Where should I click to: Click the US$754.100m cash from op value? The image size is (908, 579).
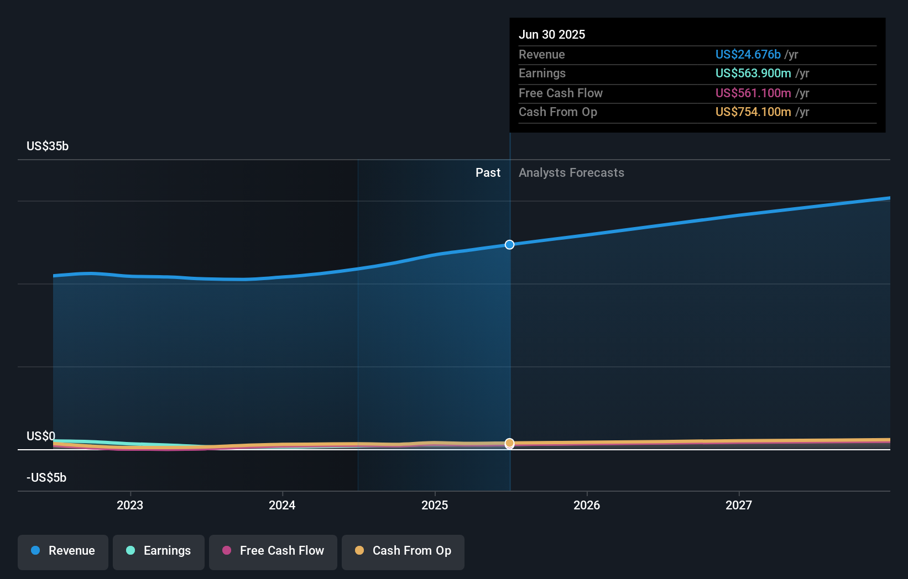(x=753, y=112)
